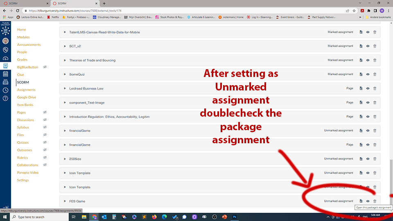
Task: Click browser address bar URL
Action: [75, 11]
